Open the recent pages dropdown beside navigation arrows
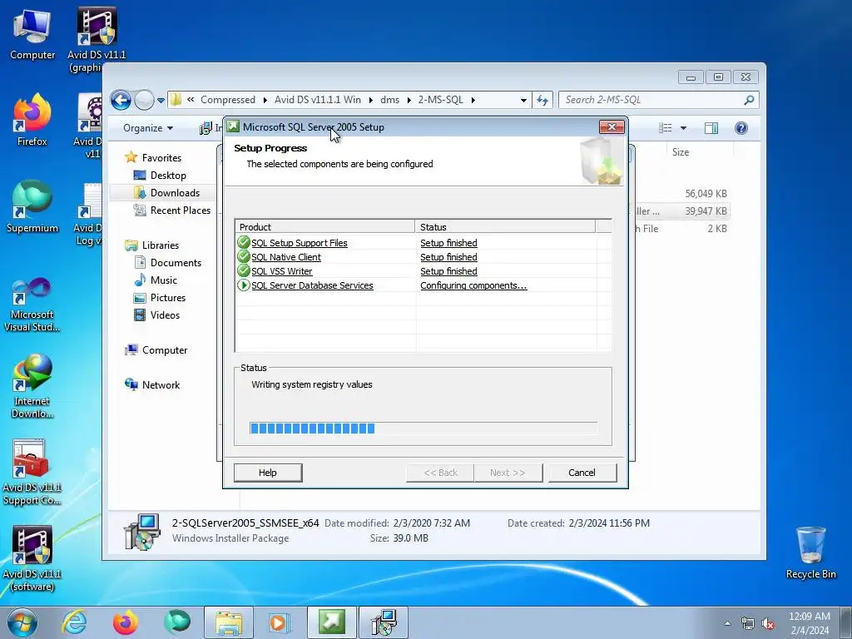This screenshot has width=852, height=639. 161,101
